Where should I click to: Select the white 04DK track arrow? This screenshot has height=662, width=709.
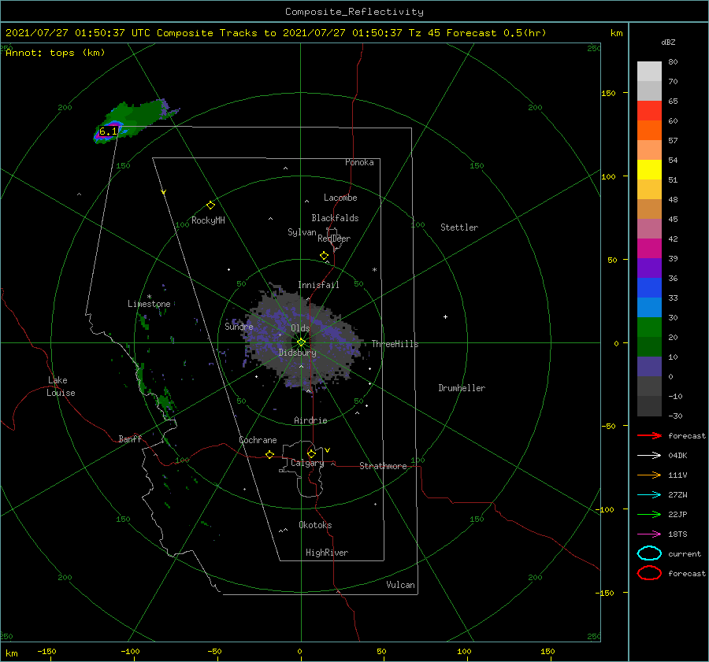[649, 455]
